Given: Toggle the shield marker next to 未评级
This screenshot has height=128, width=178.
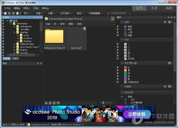Looking at the screenshot, I should (x=118, y=59).
